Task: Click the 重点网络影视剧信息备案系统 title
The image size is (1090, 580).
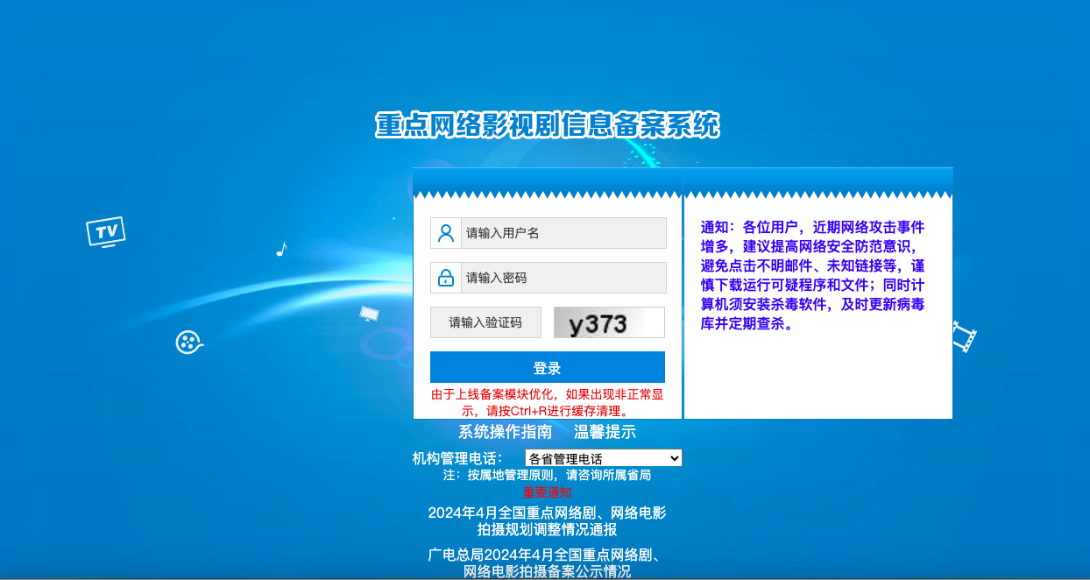Action: 547,125
